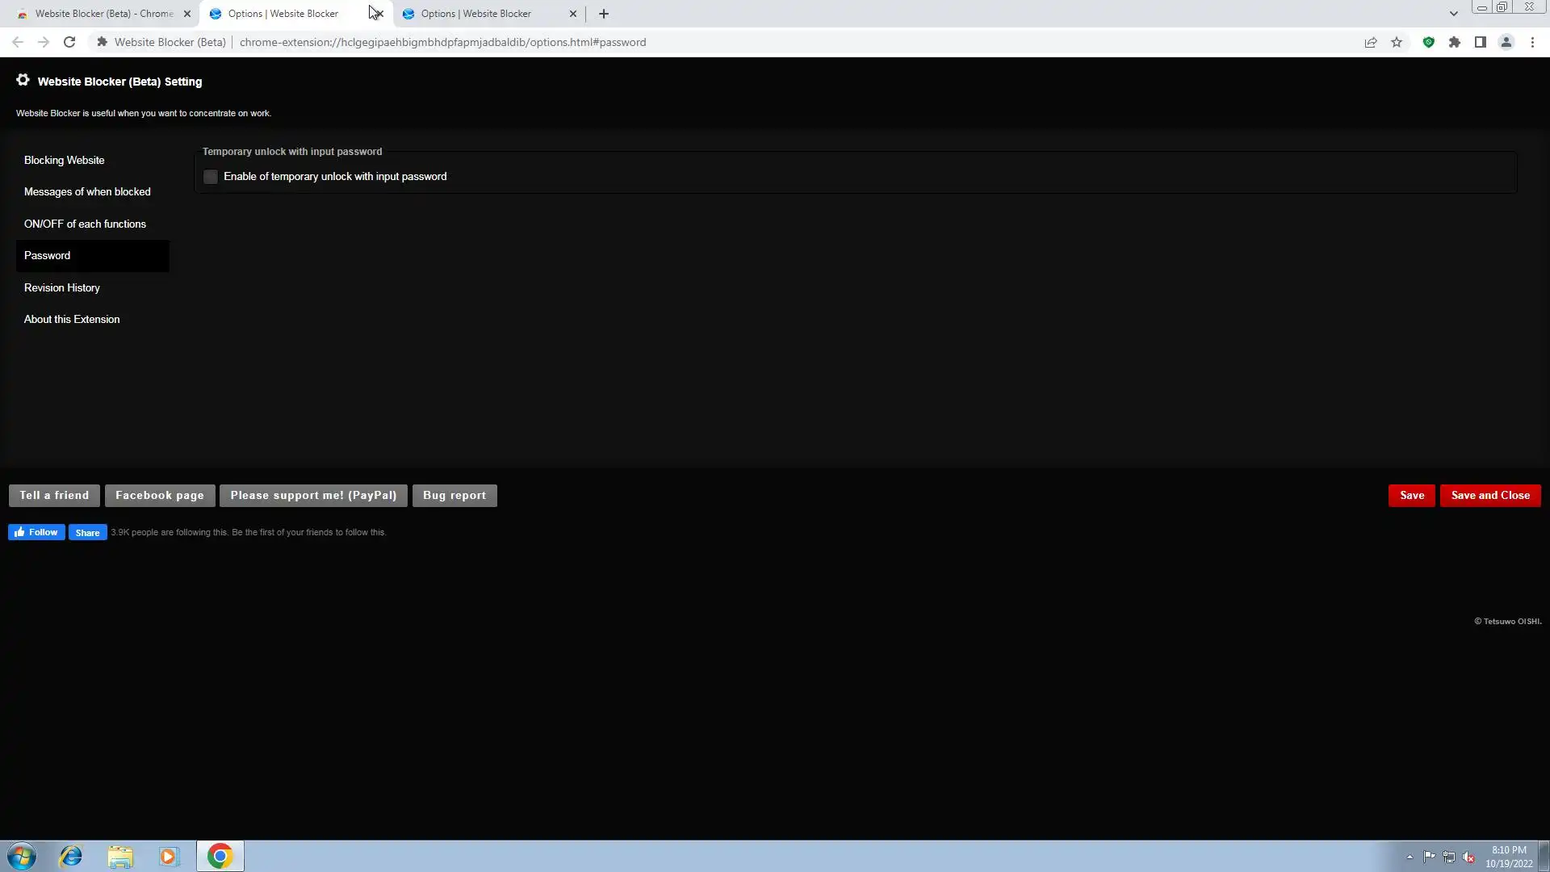The width and height of the screenshot is (1550, 872).
Task: Show hidden system tray icons arrow
Action: 1410,857
